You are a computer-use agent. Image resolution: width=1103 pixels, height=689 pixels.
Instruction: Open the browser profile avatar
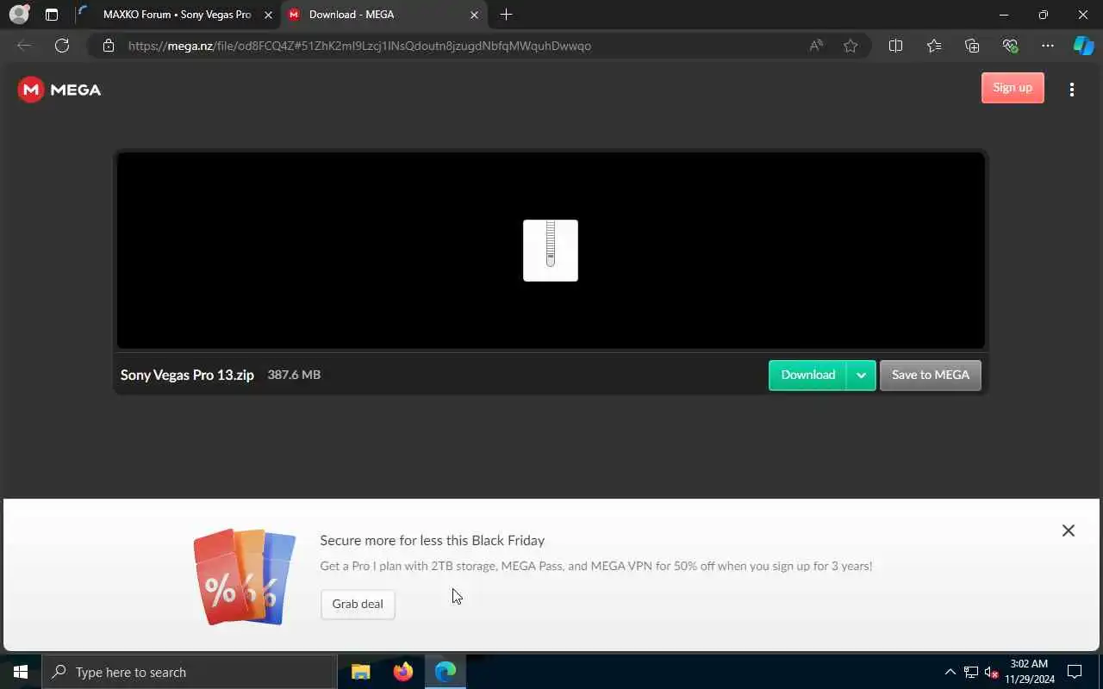click(19, 15)
